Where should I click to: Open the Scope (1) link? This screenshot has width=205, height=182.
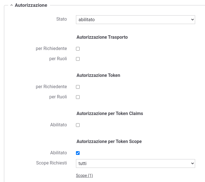click(84, 175)
